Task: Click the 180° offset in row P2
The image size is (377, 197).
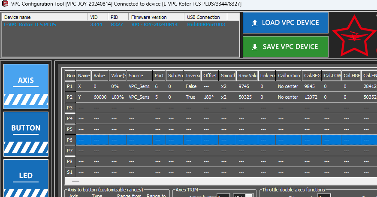Action: pyautogui.click(x=209, y=97)
